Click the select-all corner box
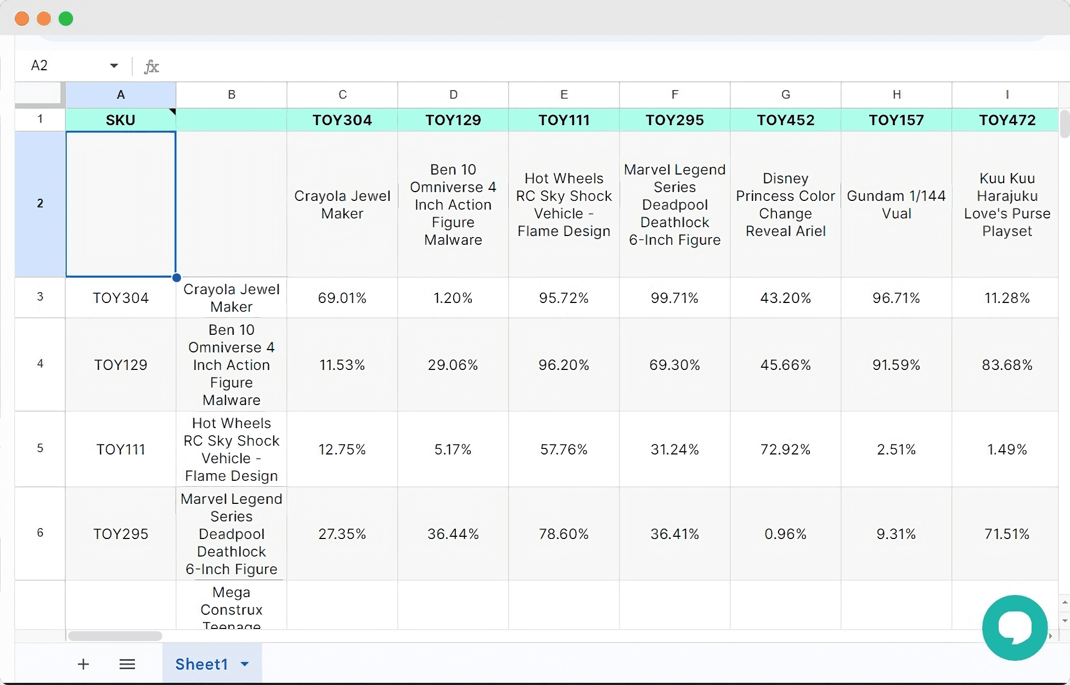Image resolution: width=1070 pixels, height=685 pixels. tap(40, 94)
